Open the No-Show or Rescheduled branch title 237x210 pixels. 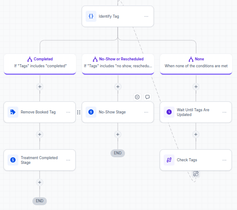(121, 59)
